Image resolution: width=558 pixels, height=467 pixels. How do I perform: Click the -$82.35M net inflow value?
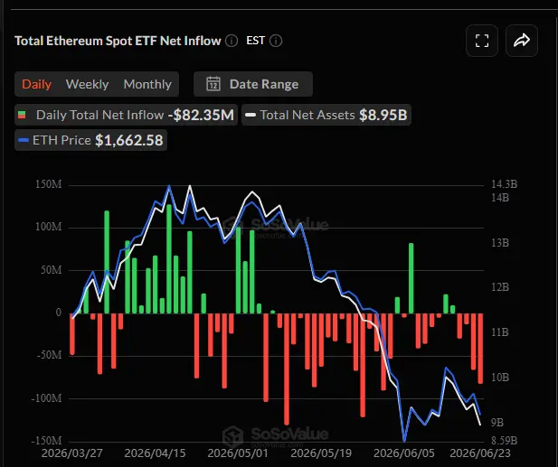[x=201, y=115]
